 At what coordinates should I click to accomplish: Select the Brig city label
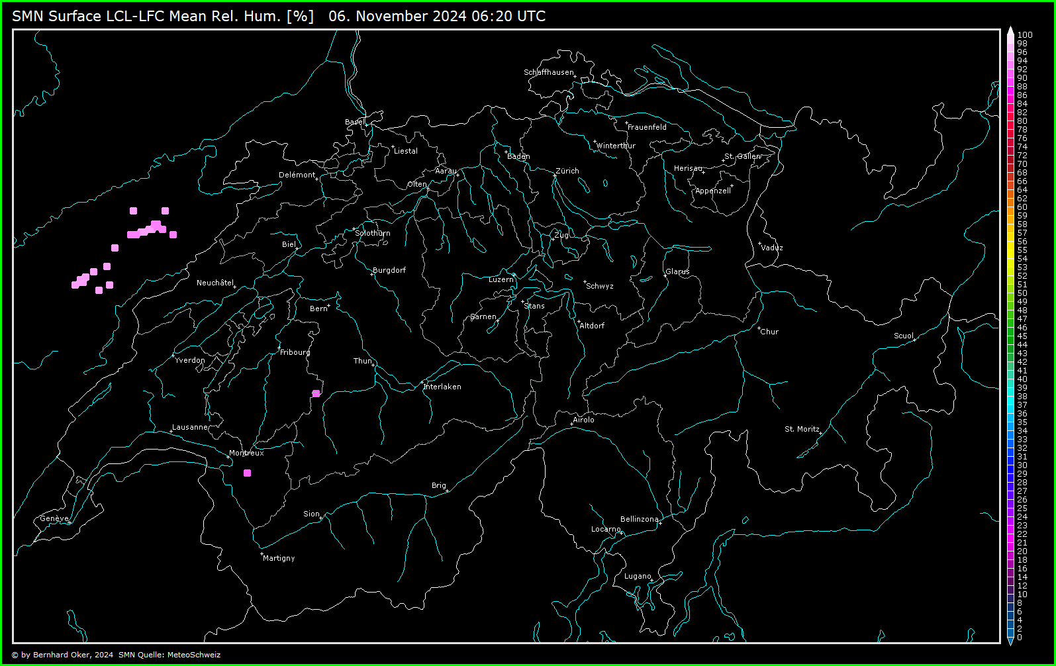439,485
